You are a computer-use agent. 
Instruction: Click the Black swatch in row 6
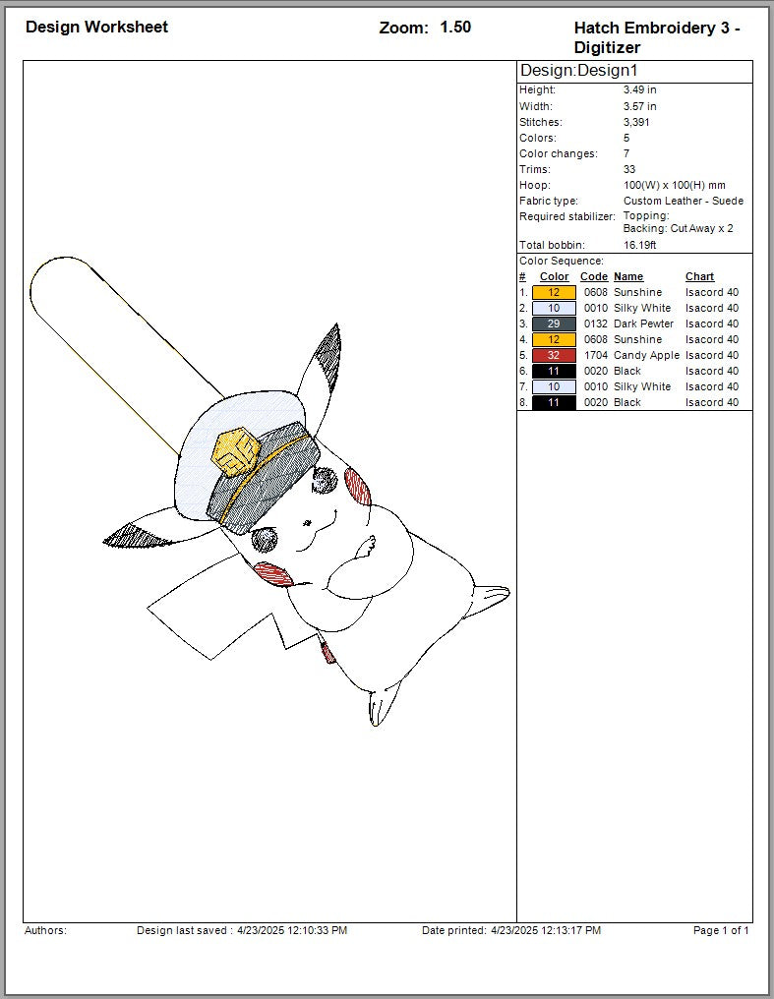554,371
